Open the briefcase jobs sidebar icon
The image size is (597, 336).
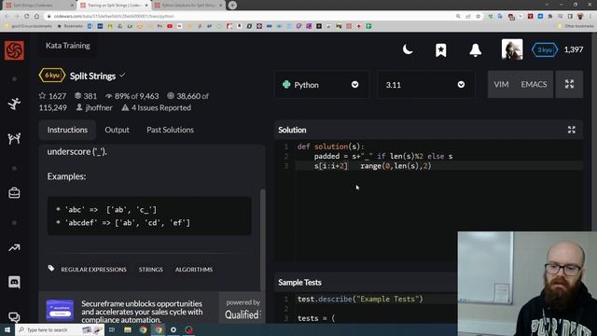(x=14, y=193)
